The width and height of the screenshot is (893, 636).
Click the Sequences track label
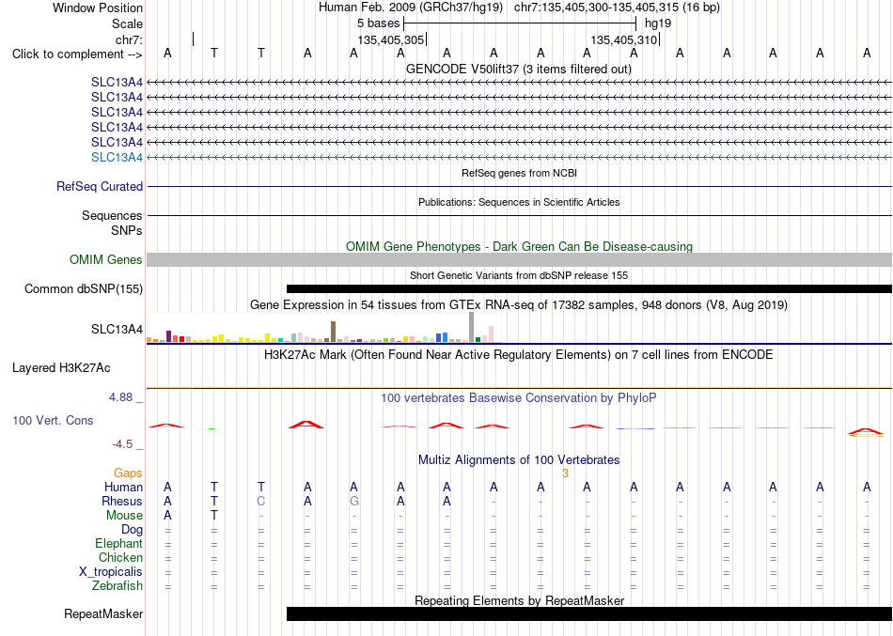112,215
